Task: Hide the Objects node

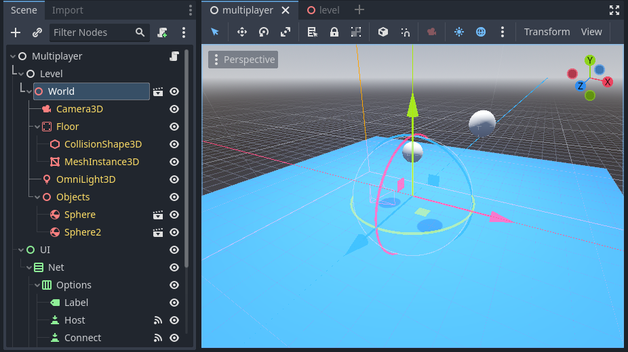Action: pyautogui.click(x=174, y=197)
